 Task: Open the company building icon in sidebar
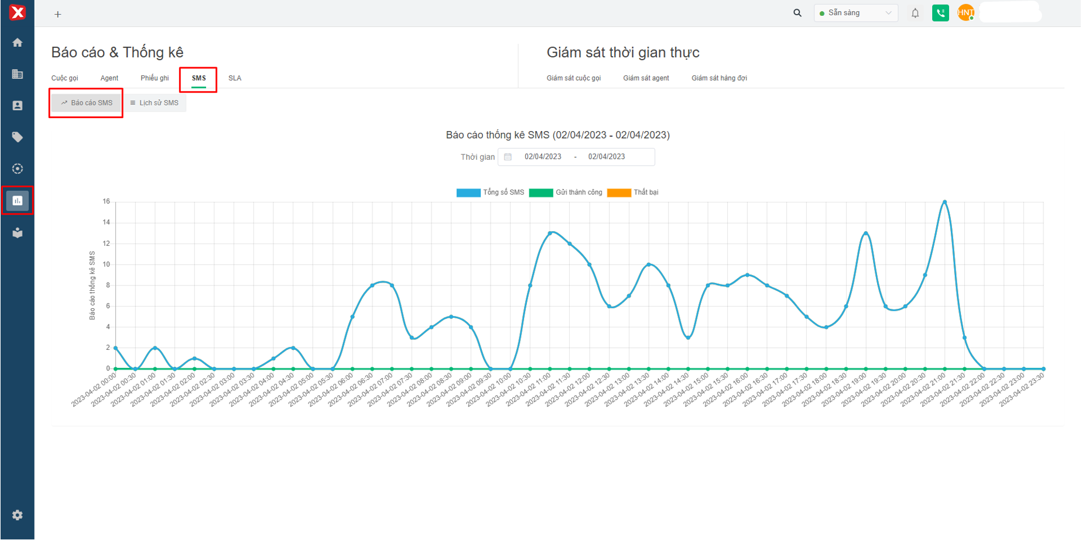point(18,74)
